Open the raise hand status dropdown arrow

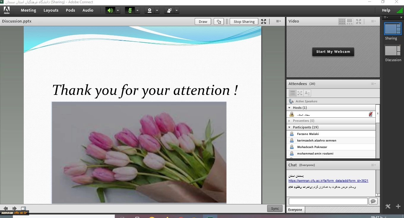(x=177, y=10)
